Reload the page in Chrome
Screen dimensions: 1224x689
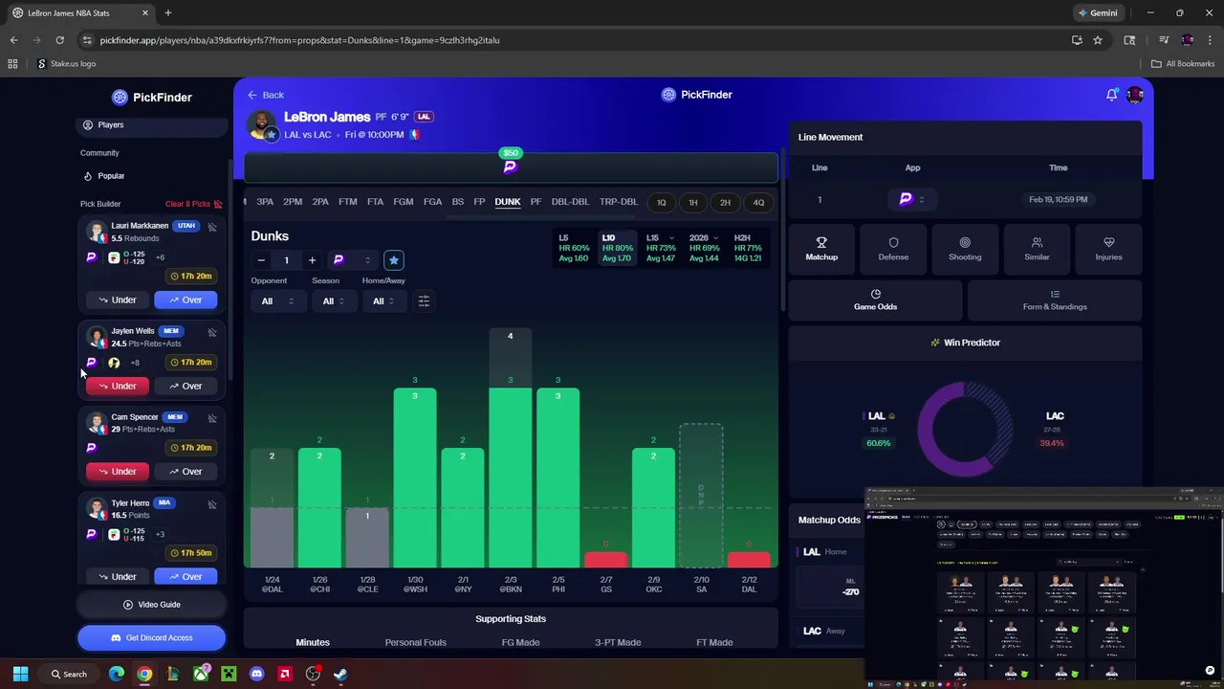(59, 40)
